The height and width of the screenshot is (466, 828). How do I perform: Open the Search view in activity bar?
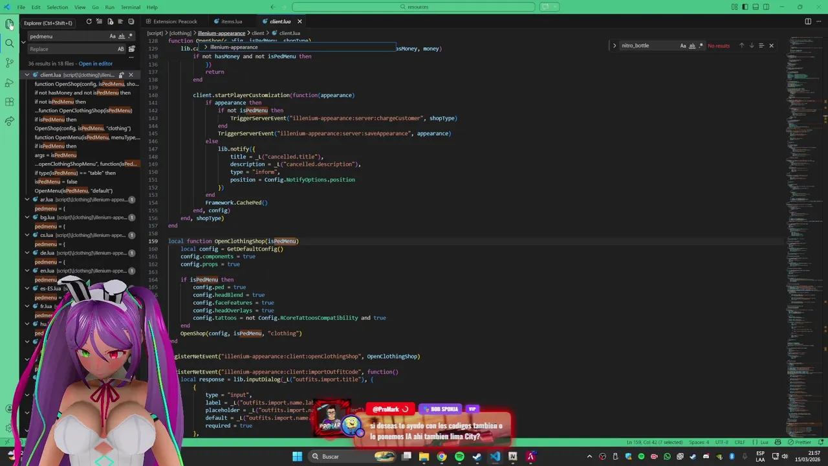click(x=9, y=43)
